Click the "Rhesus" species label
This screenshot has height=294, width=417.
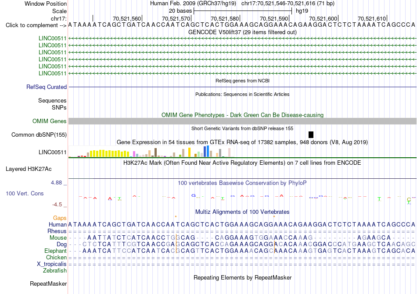[x=57, y=231]
